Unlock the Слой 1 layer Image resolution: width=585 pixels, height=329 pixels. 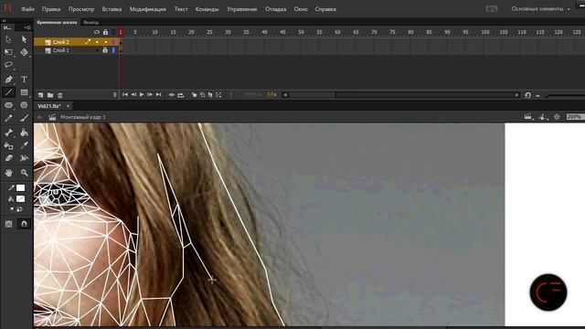click(105, 50)
